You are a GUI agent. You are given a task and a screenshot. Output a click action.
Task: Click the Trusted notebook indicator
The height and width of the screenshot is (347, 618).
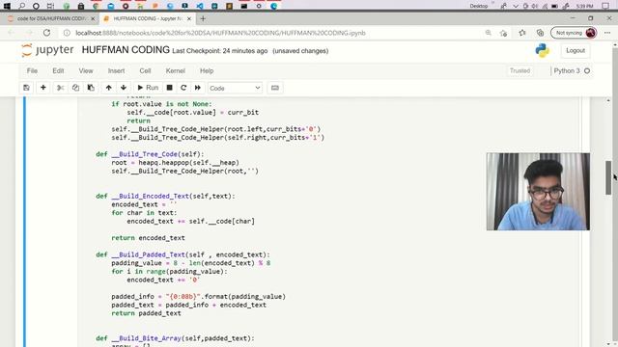(520, 70)
